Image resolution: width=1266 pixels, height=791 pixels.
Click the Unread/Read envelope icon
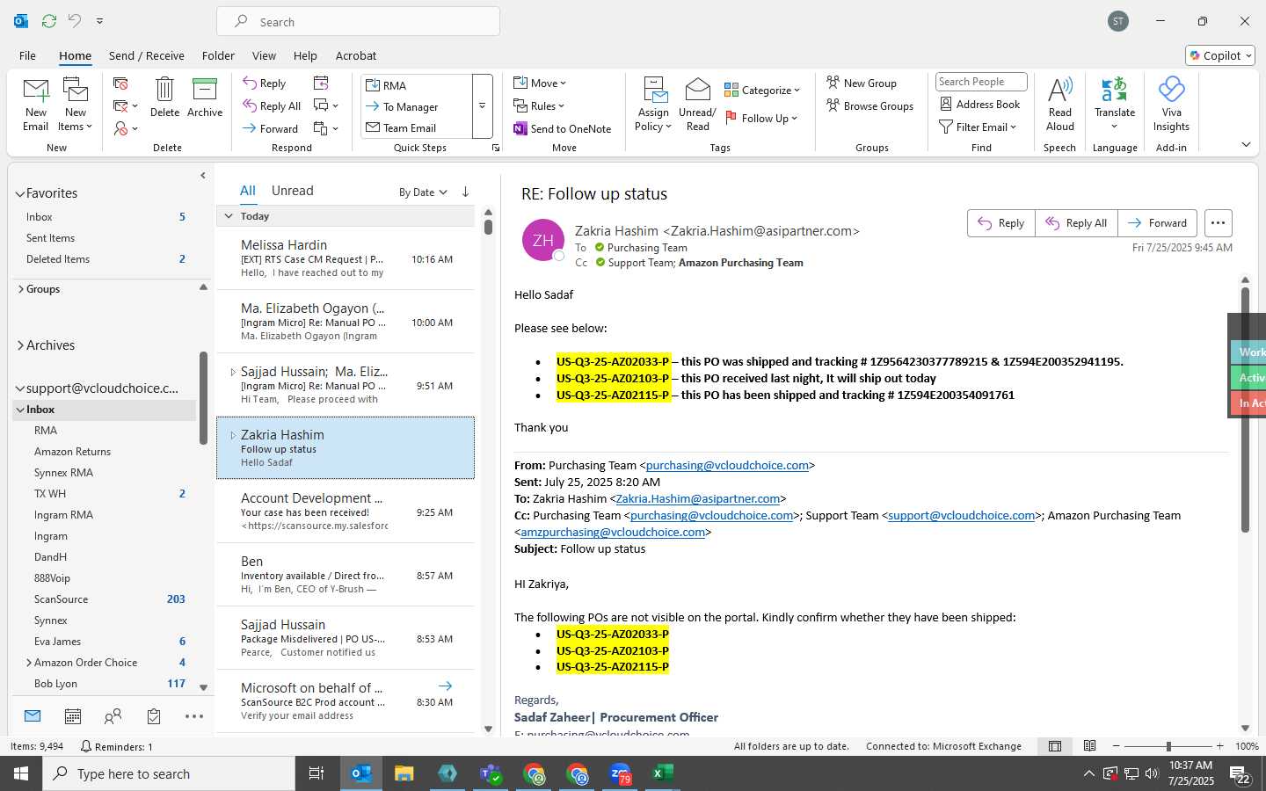coord(697,90)
